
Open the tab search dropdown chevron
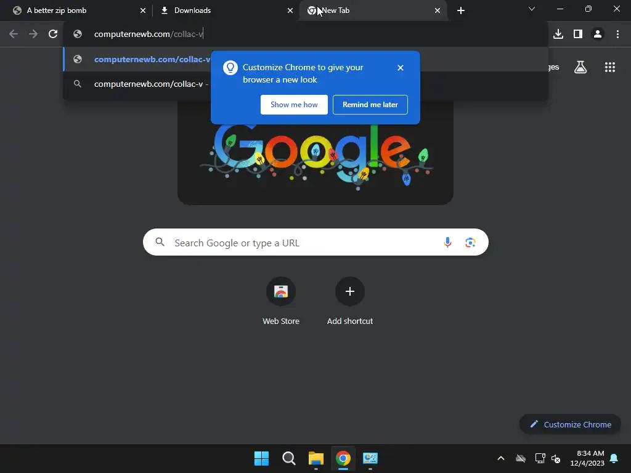pos(532,9)
